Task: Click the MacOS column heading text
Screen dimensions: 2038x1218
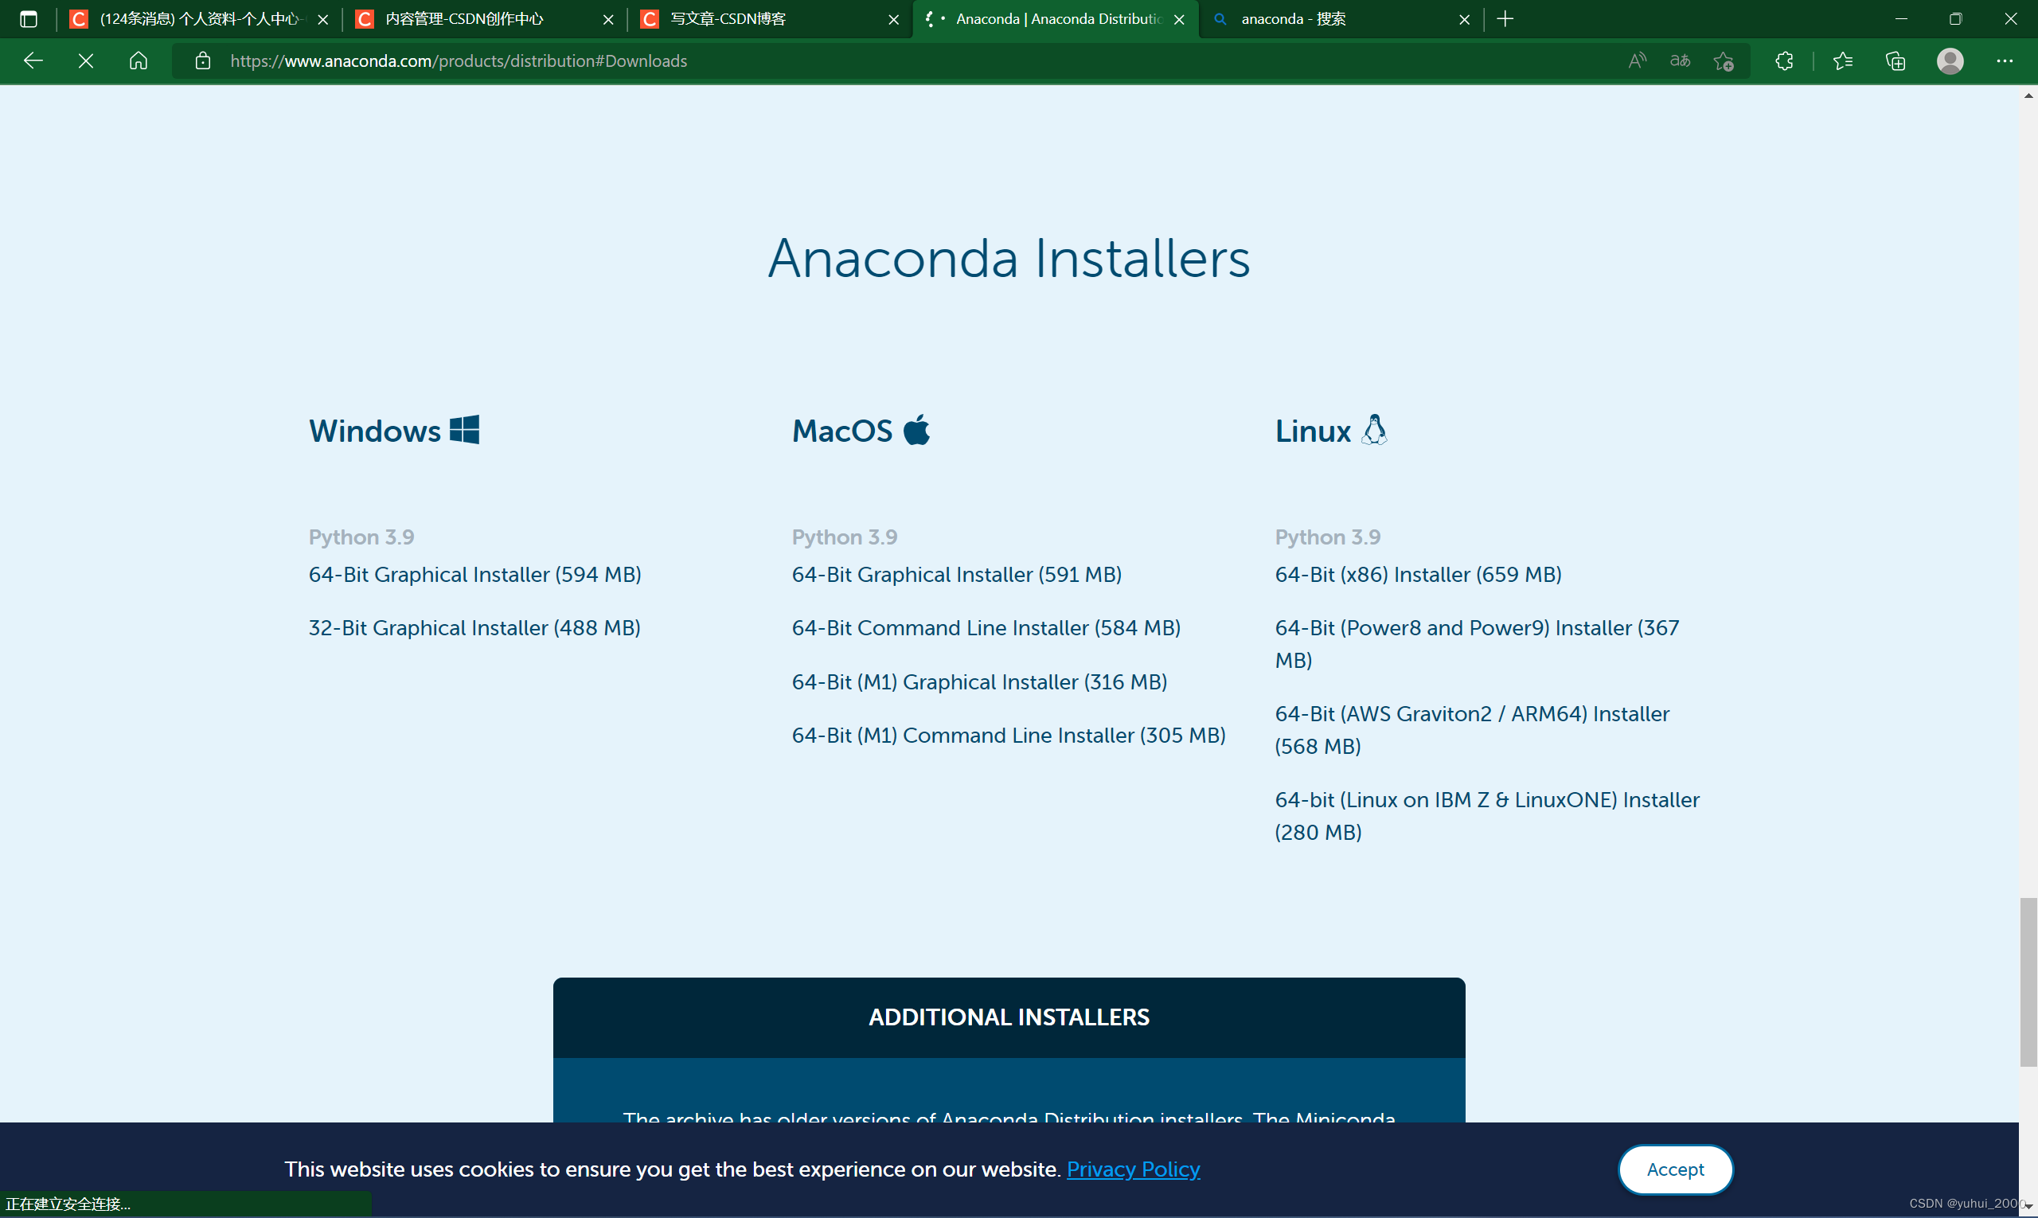Action: [x=842, y=431]
